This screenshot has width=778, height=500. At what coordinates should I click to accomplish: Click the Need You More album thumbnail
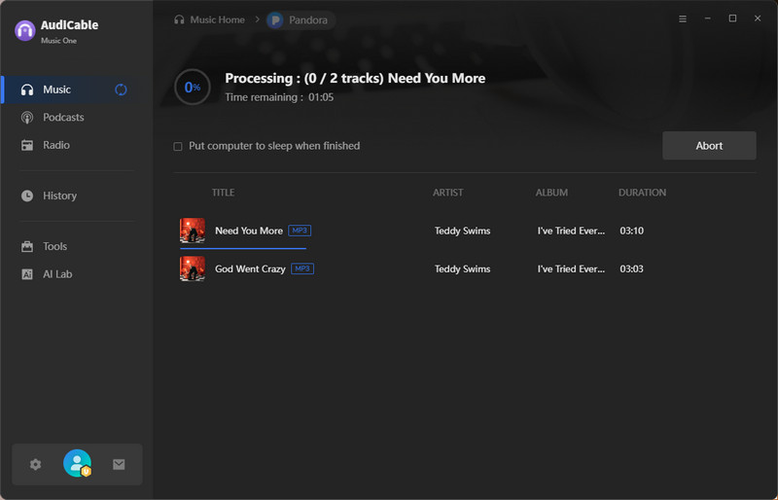[193, 231]
